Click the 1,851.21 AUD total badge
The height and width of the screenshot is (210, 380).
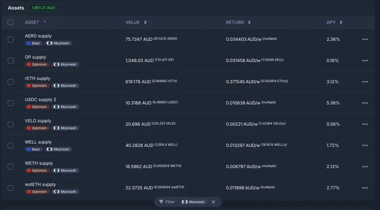point(44,8)
